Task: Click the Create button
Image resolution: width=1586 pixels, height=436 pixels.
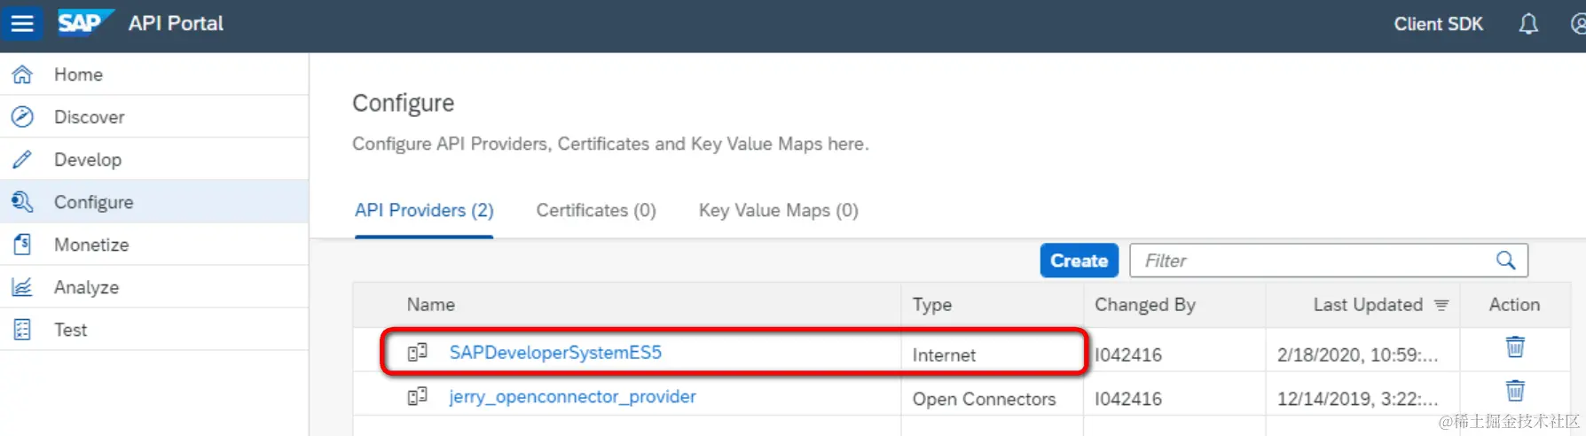Action: point(1079,261)
